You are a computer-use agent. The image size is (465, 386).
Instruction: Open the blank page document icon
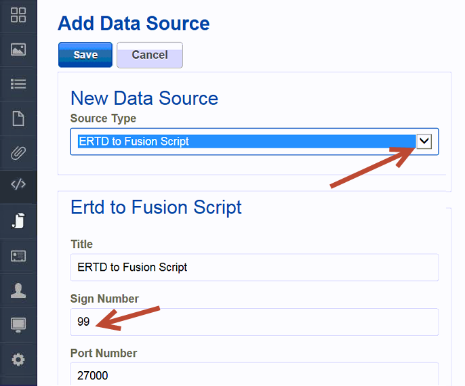tap(18, 119)
